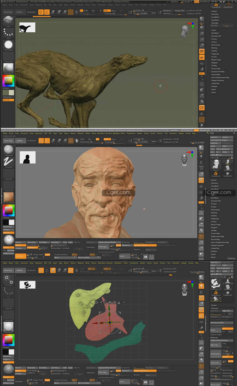This screenshot has width=237, height=386.
Task: Click the greyhound silhouette thumbnail
Action: 27,27
